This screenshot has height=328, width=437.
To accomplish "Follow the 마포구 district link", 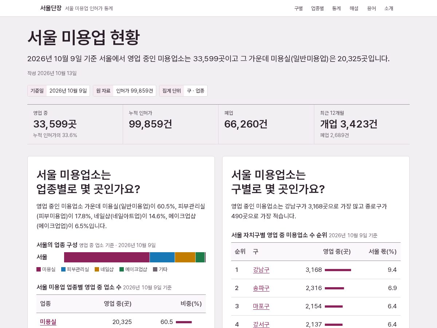I will (x=261, y=306).
